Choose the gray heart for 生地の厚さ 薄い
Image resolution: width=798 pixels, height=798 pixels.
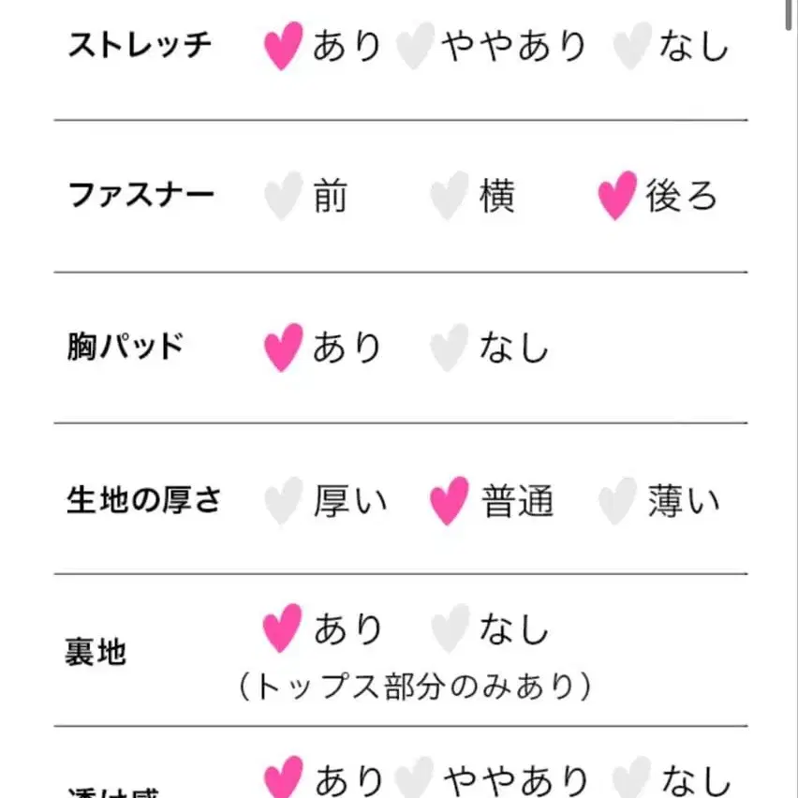coord(616,500)
